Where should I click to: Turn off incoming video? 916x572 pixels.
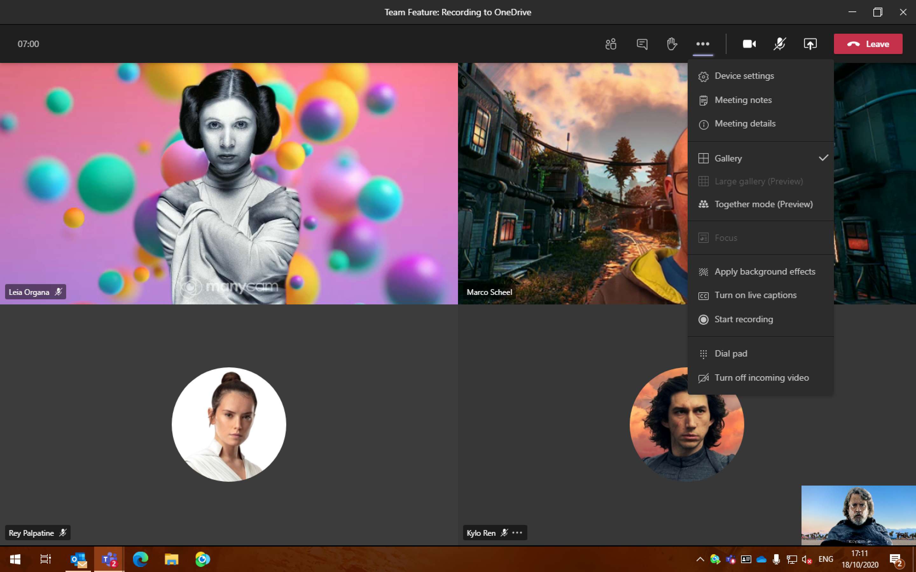pyautogui.click(x=760, y=378)
